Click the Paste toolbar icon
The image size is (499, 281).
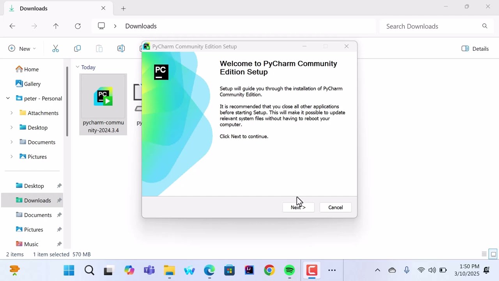[99, 48]
